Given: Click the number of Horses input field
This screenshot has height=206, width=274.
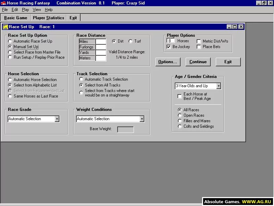Looking at the screenshot, I should (x=171, y=41).
